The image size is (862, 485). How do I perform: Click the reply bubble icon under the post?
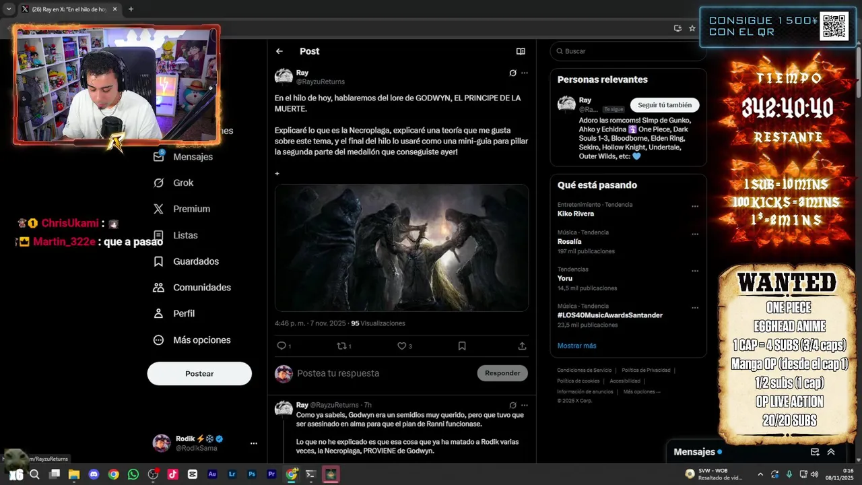pos(281,346)
